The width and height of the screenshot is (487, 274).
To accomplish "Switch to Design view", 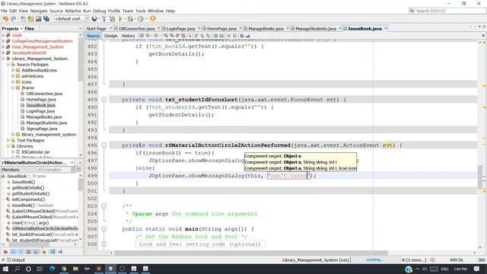I will (111, 36).
